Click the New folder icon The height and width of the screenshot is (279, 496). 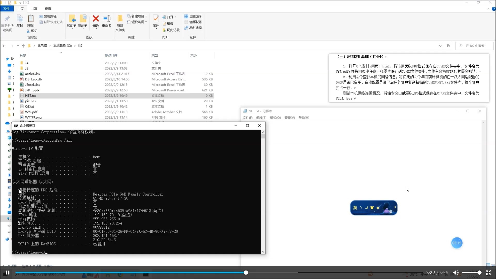[120, 19]
